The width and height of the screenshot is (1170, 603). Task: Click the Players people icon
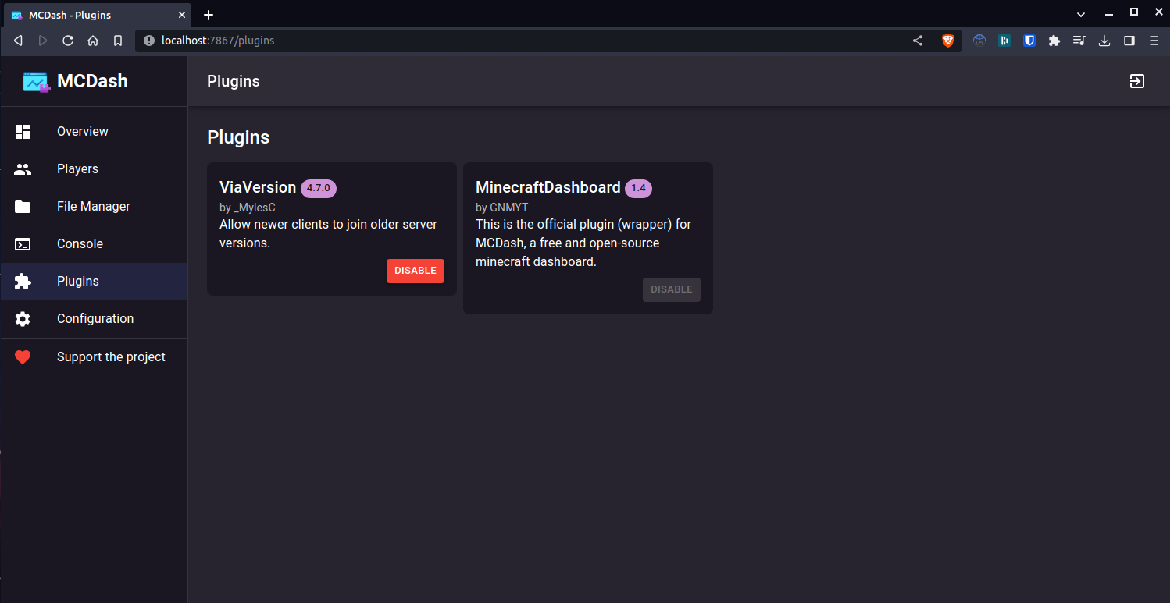tap(23, 169)
